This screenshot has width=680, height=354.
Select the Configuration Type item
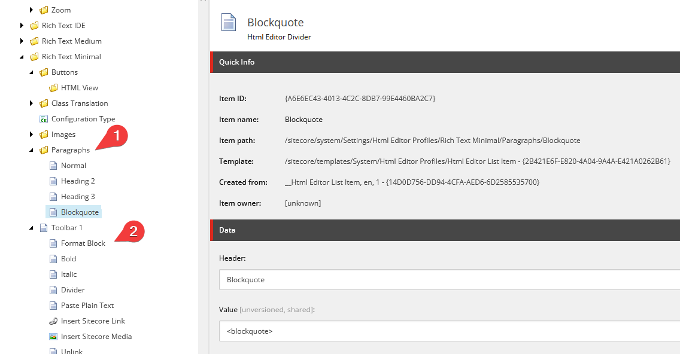point(83,119)
